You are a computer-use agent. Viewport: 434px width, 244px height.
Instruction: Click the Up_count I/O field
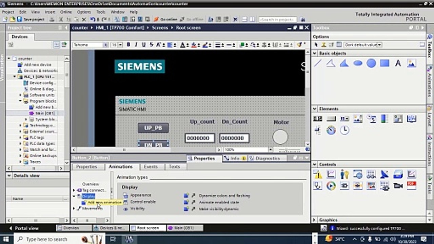pos(200,138)
